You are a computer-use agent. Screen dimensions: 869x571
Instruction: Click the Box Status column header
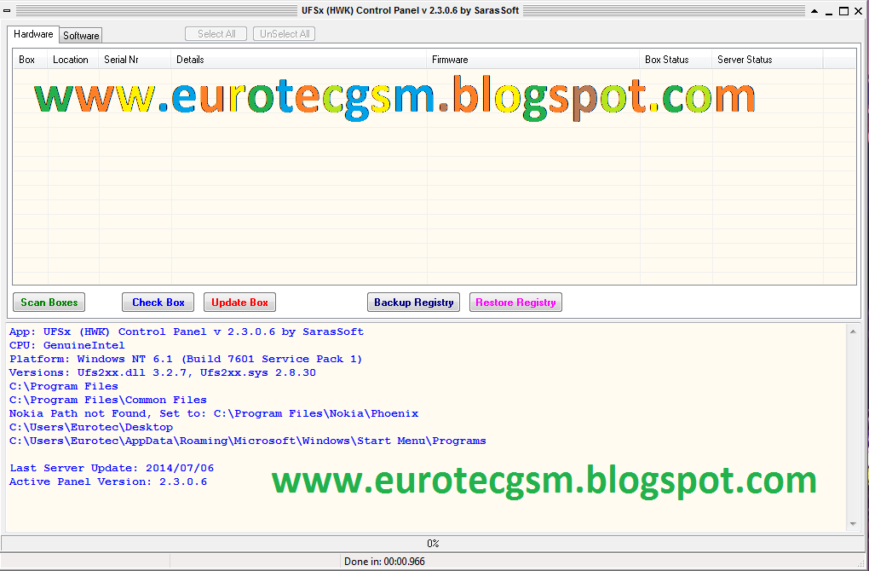click(676, 60)
